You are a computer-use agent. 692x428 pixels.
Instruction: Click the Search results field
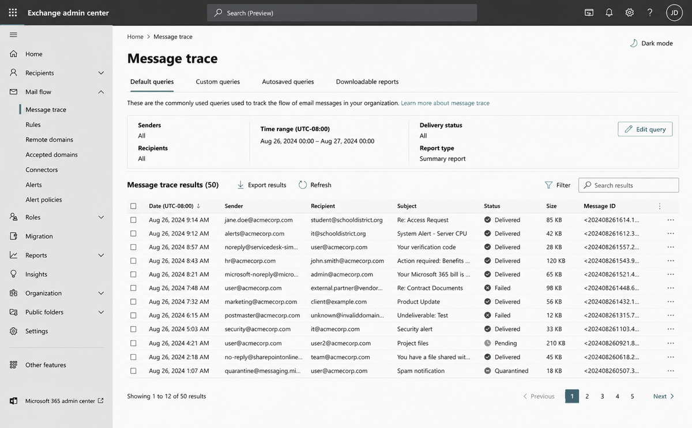click(629, 185)
